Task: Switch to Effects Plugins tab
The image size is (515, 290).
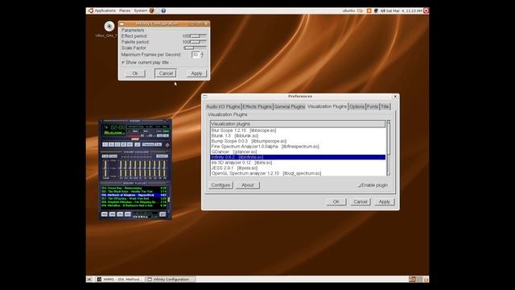Action: point(257,106)
